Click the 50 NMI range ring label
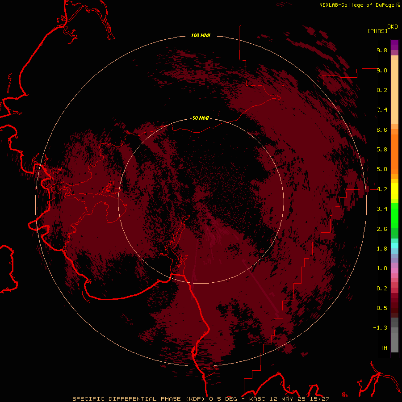Viewport: 402px width, 402px height. pos(201,118)
